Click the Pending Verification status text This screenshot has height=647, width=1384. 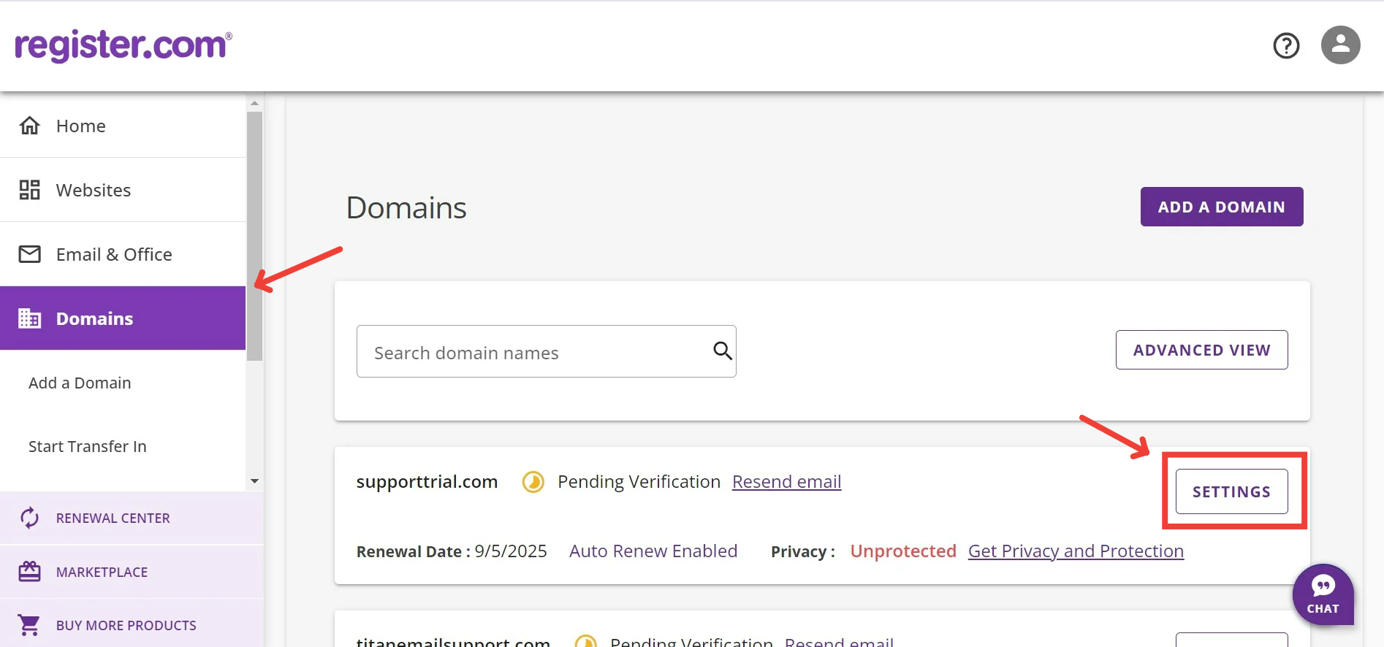(x=639, y=482)
